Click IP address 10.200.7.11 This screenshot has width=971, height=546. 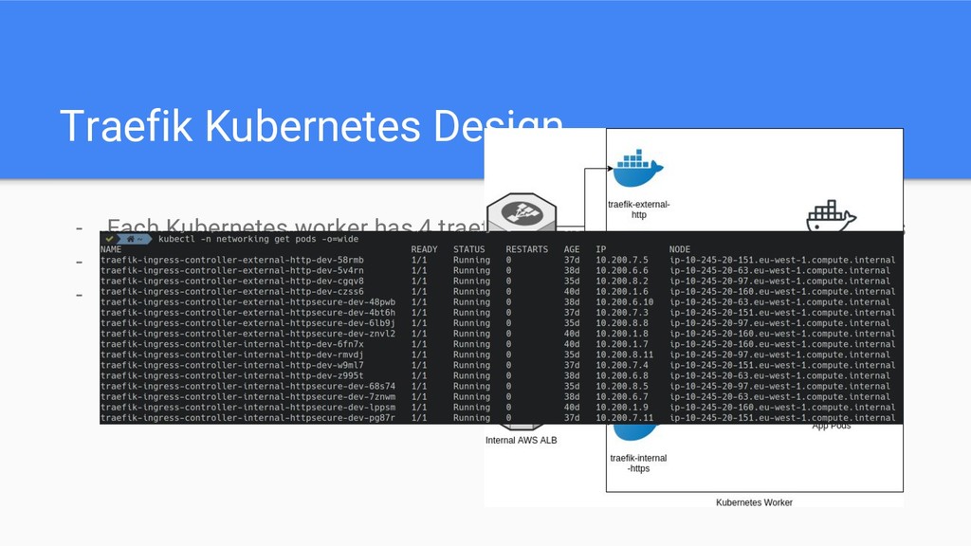point(624,418)
